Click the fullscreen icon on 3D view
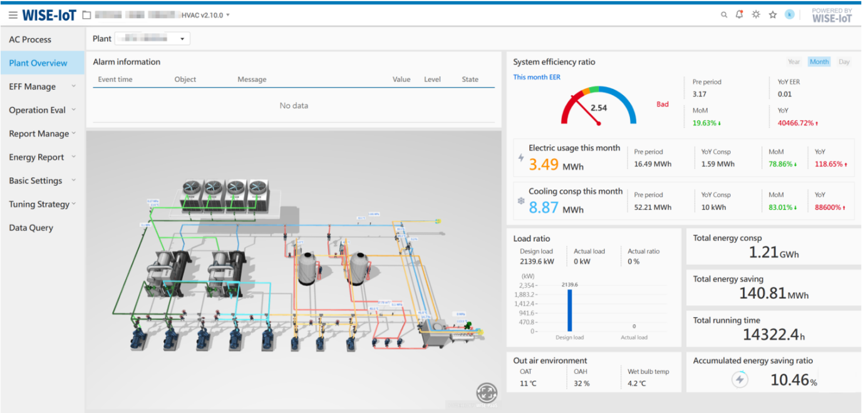The image size is (863, 413). [486, 393]
